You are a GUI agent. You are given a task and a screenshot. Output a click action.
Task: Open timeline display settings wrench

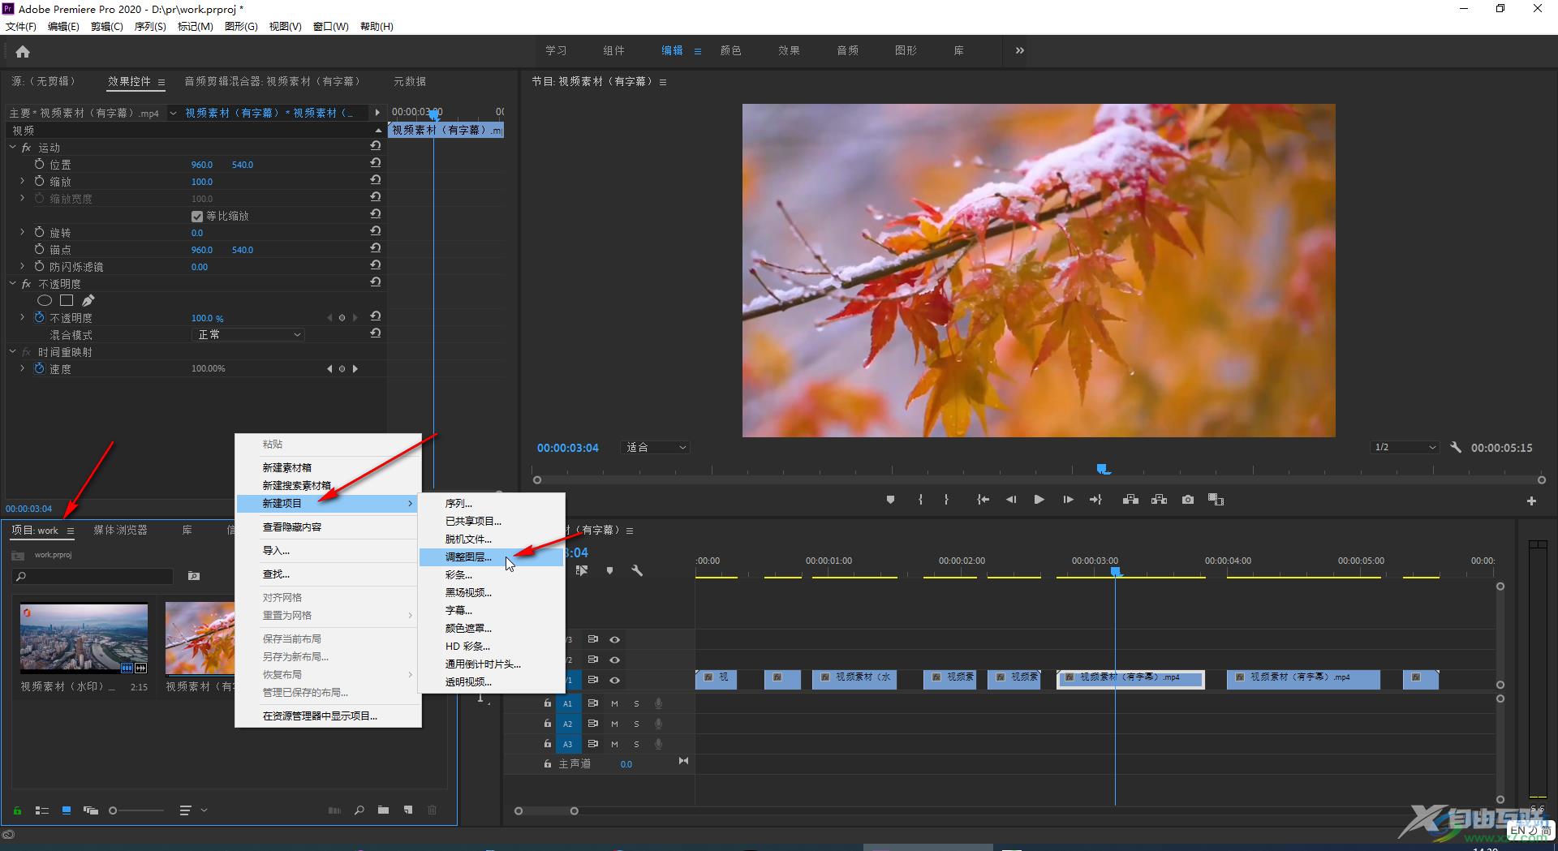coord(637,571)
